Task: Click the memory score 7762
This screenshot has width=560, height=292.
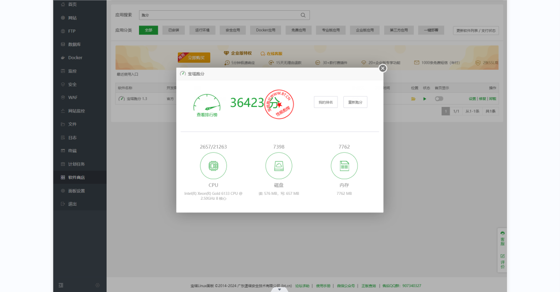Action: (x=344, y=147)
